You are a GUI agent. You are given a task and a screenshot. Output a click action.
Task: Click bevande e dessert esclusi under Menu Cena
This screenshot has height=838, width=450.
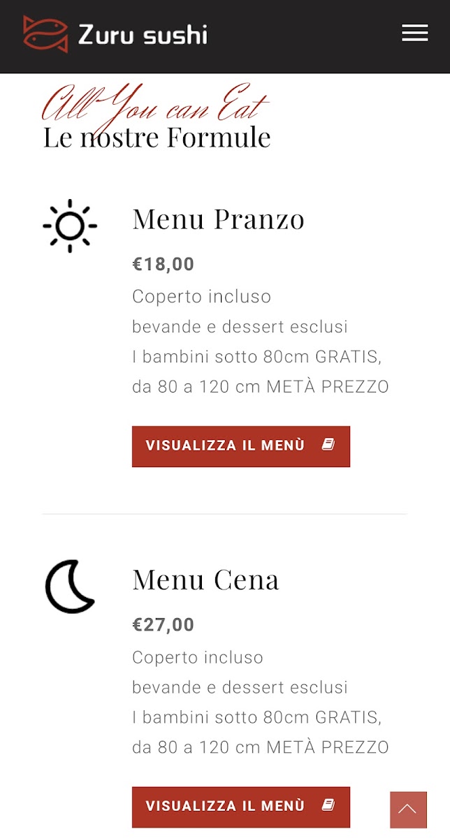point(240,687)
